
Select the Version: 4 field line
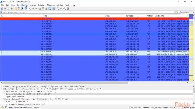point(17,102)
